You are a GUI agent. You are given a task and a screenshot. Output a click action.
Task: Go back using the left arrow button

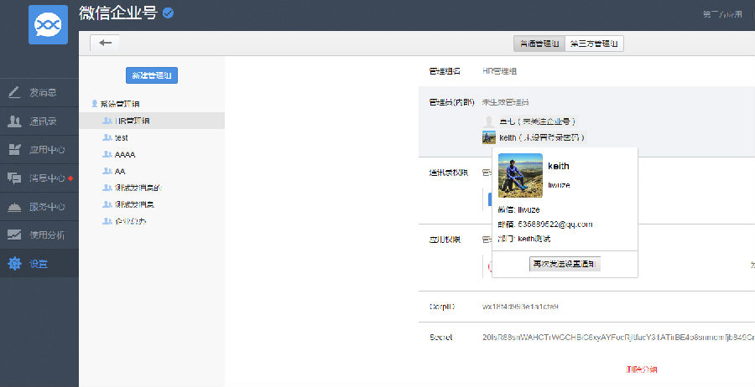(105, 43)
